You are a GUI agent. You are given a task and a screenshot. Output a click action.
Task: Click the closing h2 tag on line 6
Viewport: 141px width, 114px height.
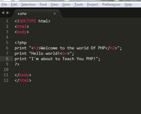click(111, 48)
